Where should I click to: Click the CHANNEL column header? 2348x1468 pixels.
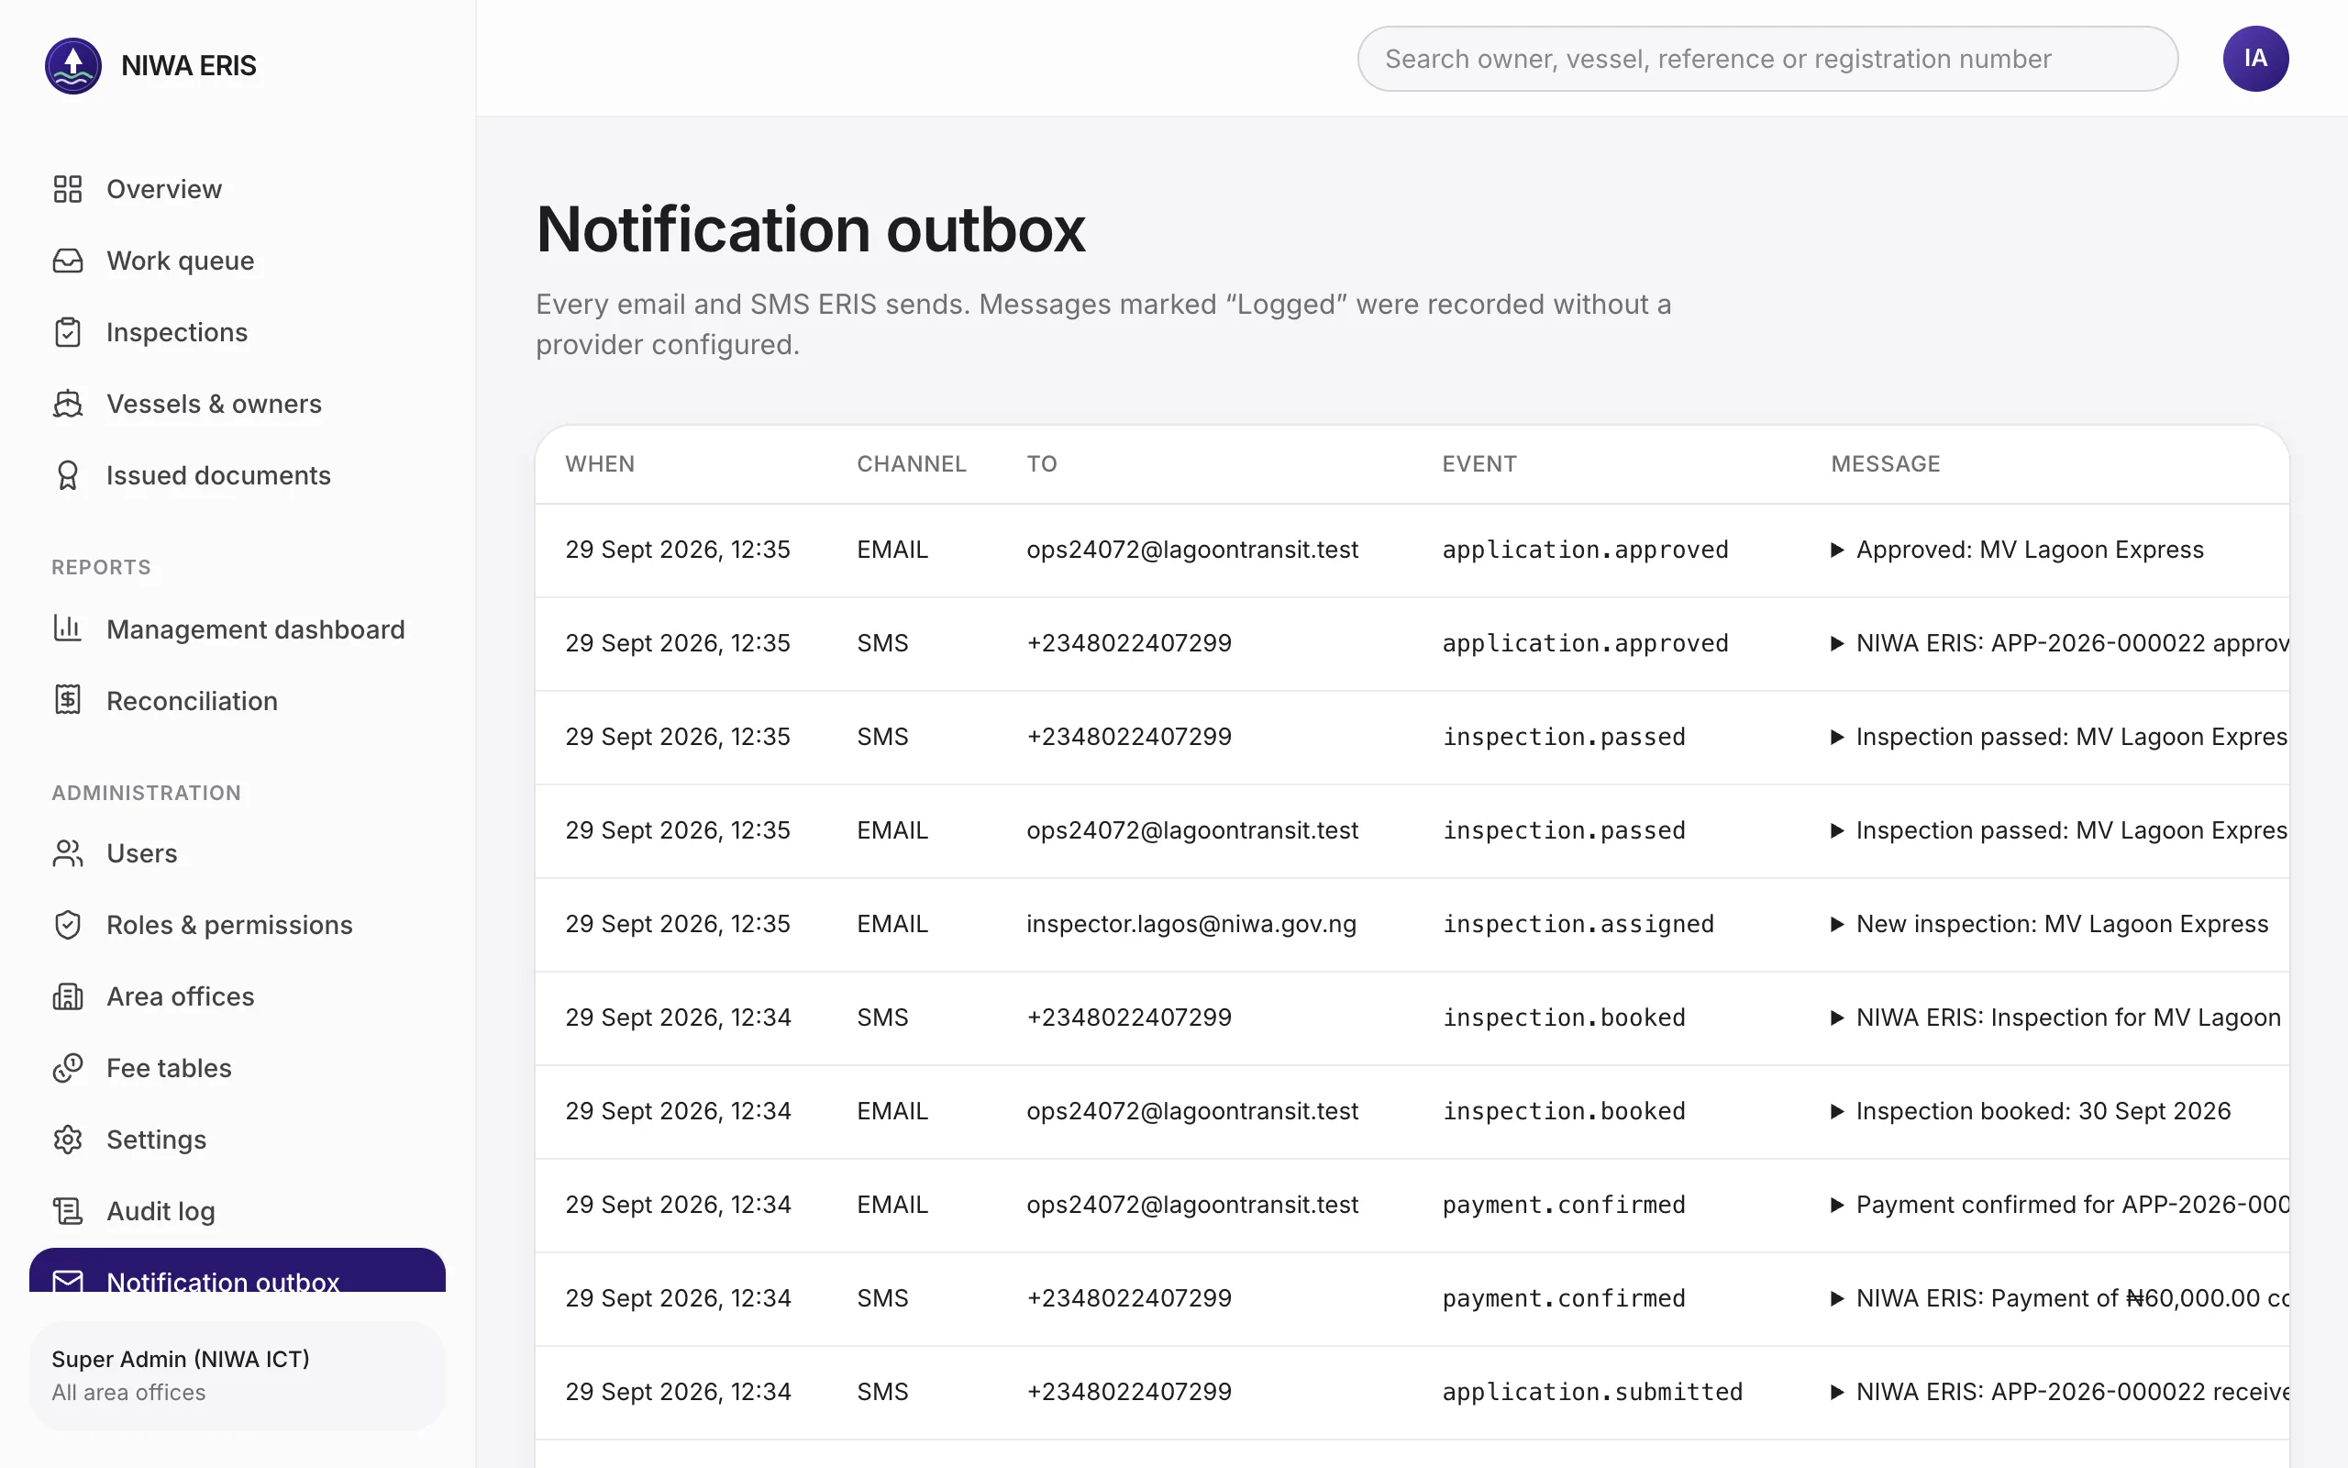(911, 464)
